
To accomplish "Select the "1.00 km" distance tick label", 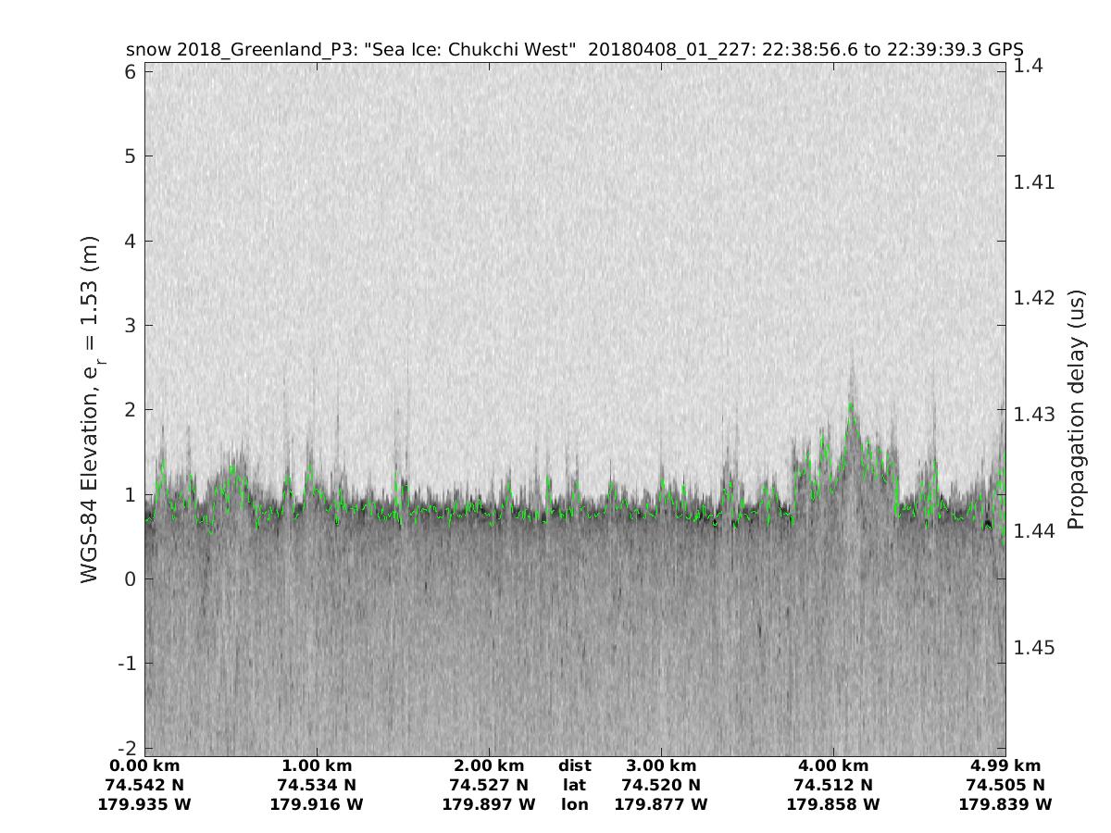I will [317, 765].
